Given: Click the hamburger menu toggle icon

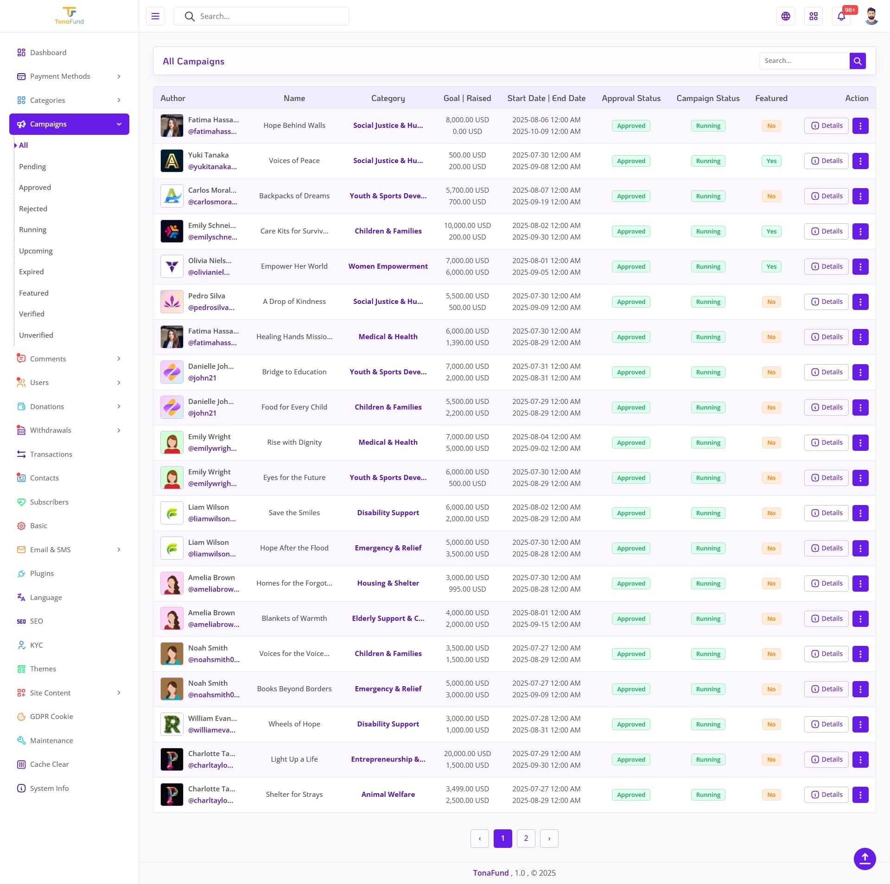Looking at the screenshot, I should (x=155, y=16).
